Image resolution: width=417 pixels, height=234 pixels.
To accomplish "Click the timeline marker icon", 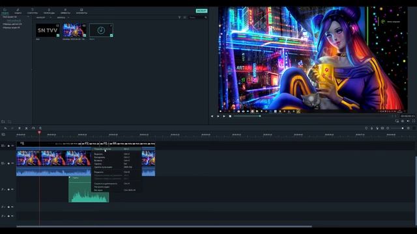I will click(x=366, y=128).
